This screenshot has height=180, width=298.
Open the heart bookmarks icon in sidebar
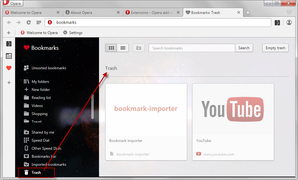tap(9, 68)
